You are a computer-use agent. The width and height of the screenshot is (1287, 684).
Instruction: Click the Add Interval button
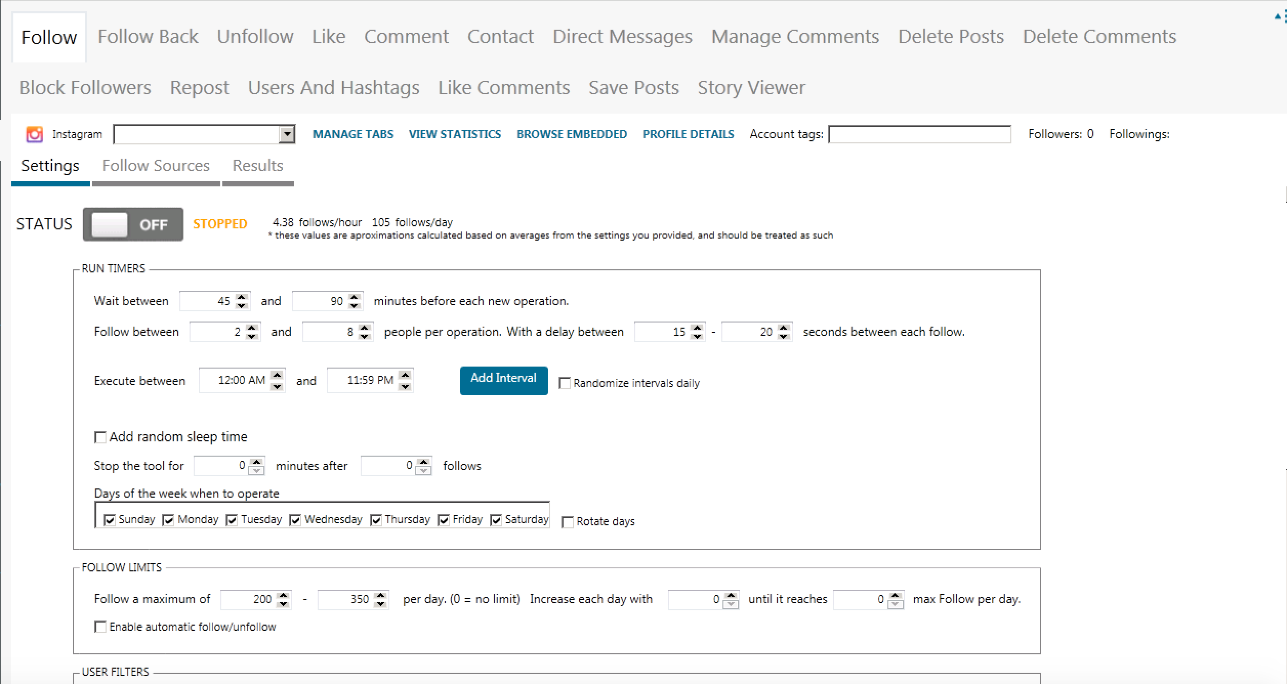click(x=504, y=380)
